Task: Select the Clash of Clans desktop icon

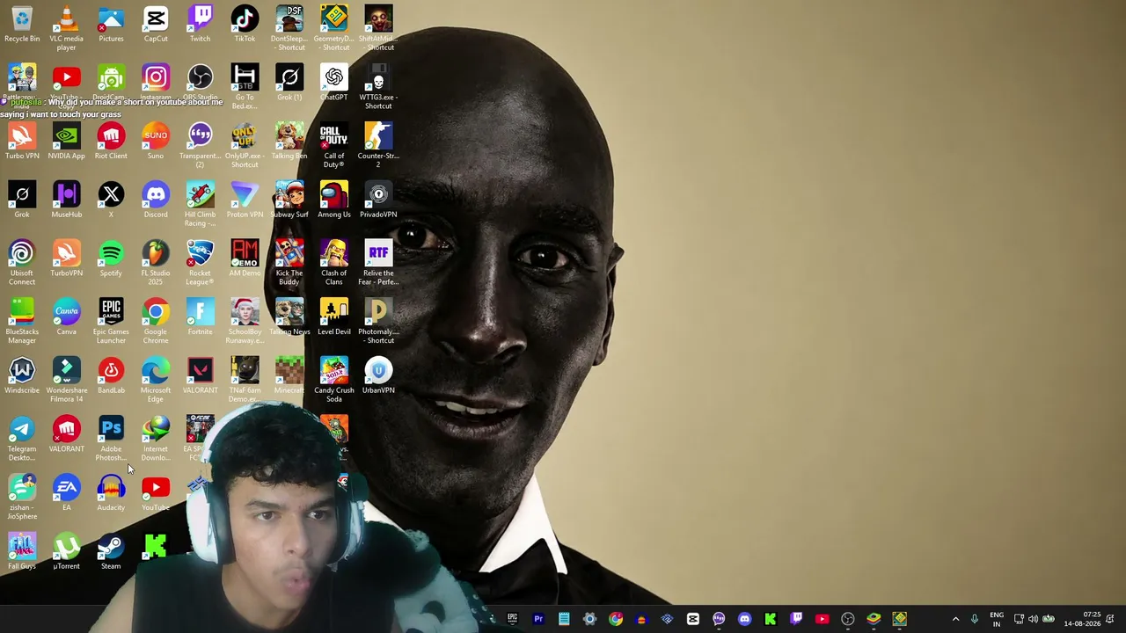Action: click(x=334, y=262)
